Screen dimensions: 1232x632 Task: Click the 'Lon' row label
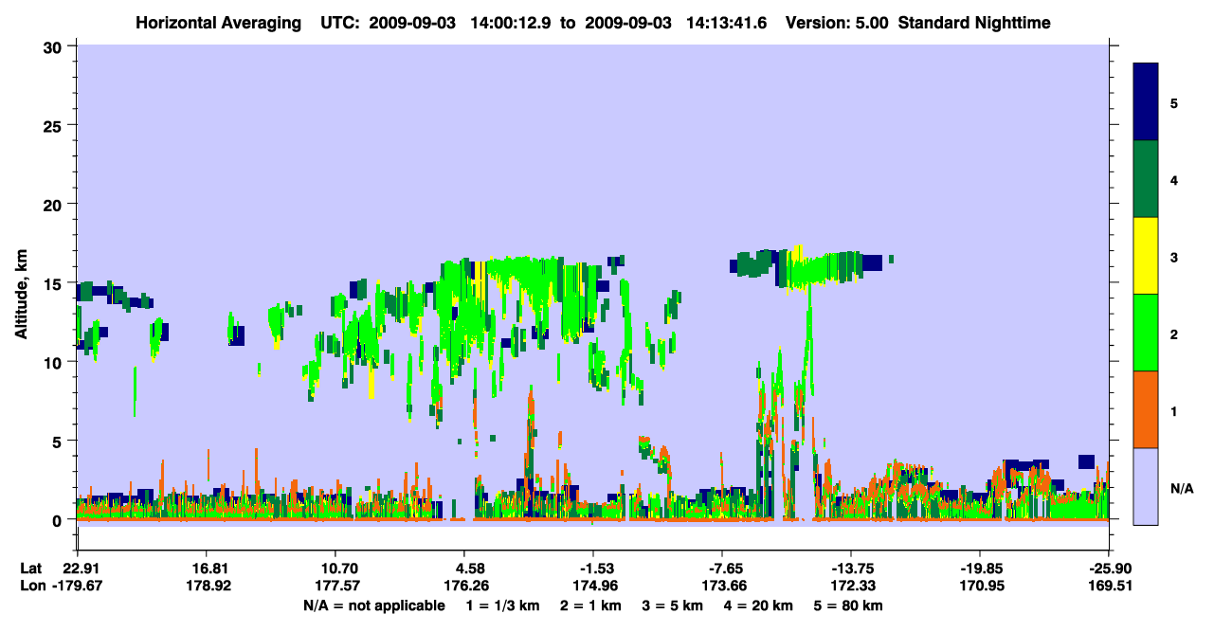click(32, 586)
